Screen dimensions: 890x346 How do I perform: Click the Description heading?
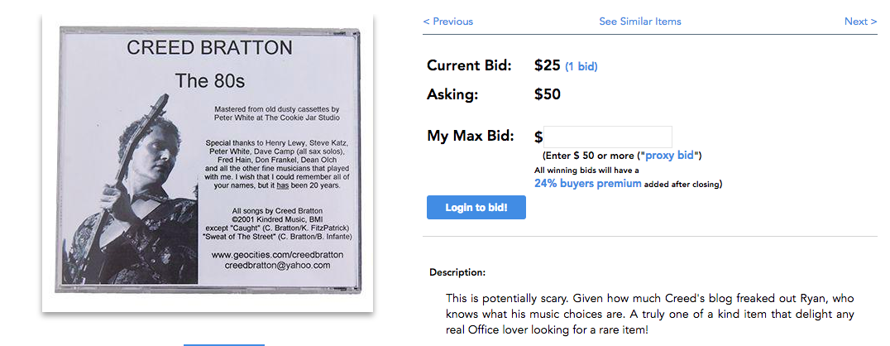click(457, 272)
